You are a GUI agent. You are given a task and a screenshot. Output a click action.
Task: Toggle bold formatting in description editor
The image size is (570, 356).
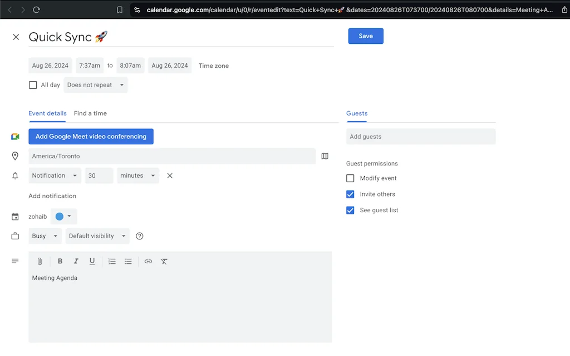[x=60, y=261]
